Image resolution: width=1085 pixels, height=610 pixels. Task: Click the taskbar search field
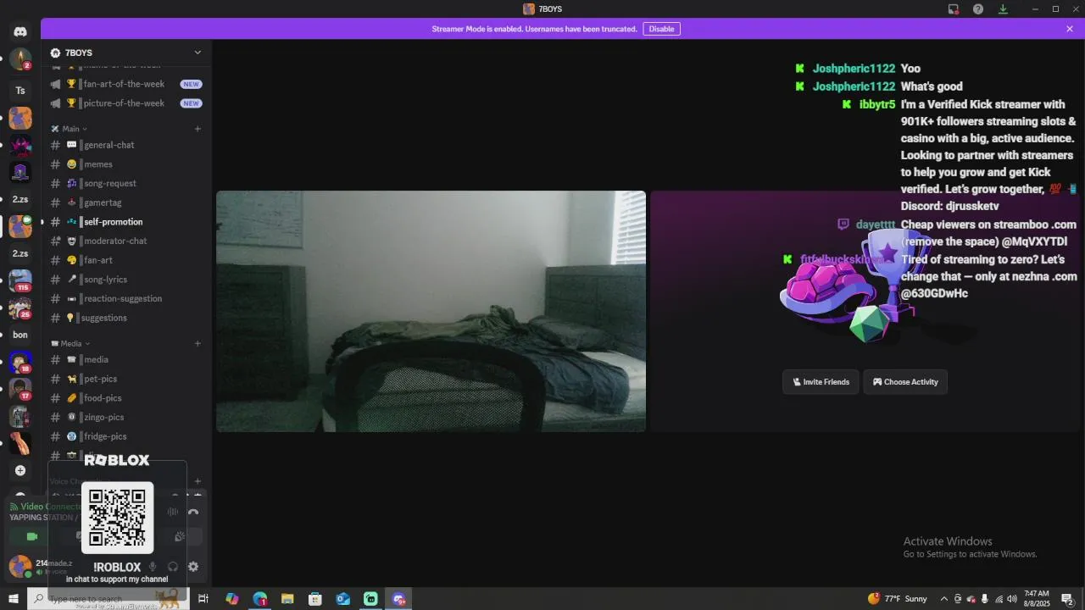108,599
